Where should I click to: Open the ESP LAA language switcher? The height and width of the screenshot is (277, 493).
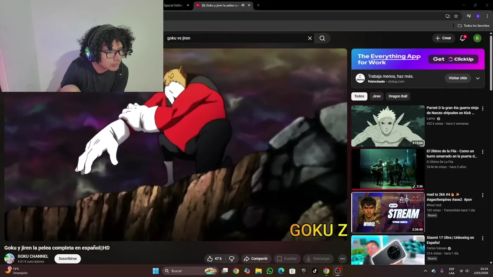click(x=451, y=271)
